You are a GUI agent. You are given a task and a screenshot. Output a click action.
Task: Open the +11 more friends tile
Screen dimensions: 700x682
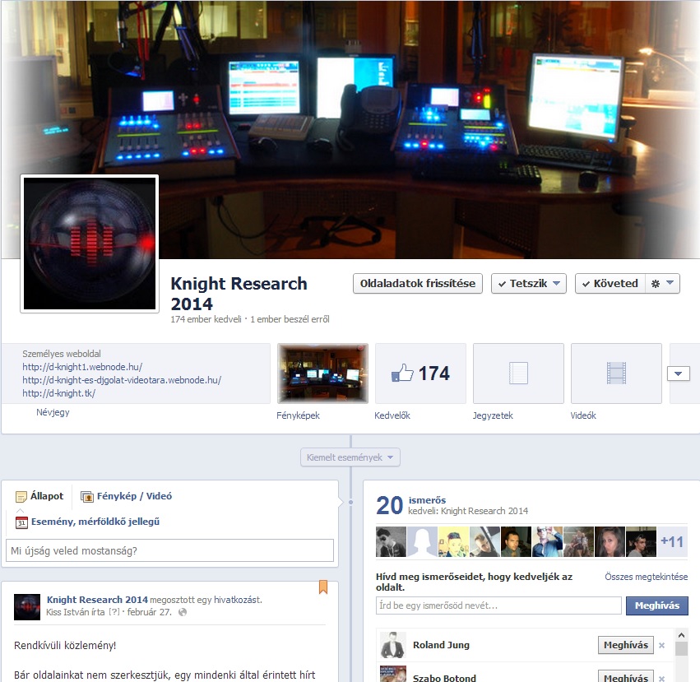pyautogui.click(x=672, y=542)
